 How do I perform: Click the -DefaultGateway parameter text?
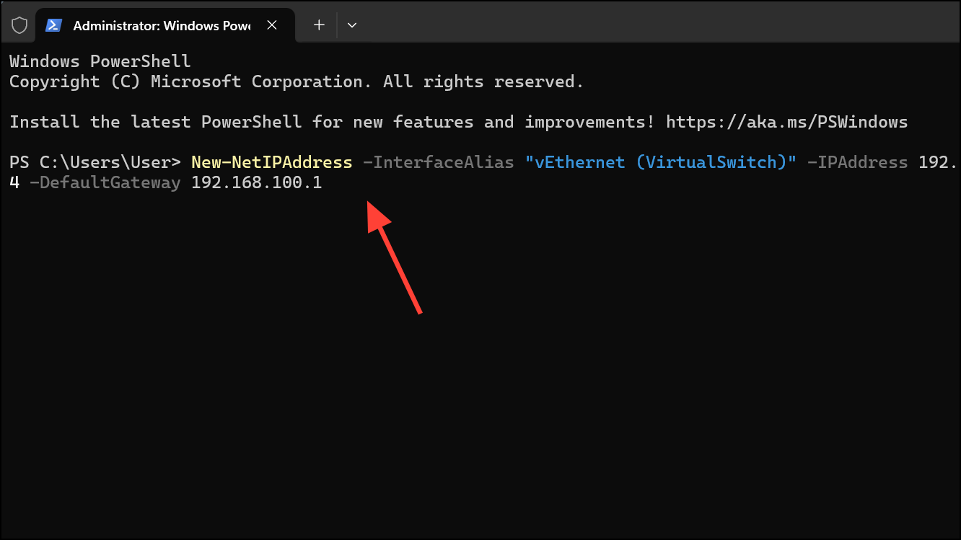click(105, 182)
